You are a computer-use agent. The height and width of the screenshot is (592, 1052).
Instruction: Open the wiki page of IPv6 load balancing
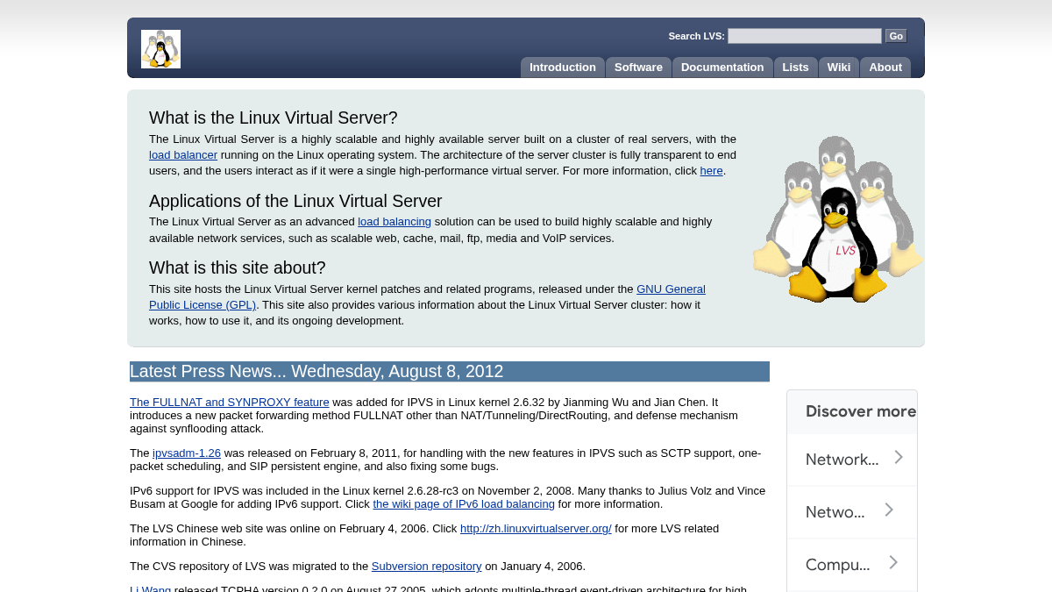464,504
